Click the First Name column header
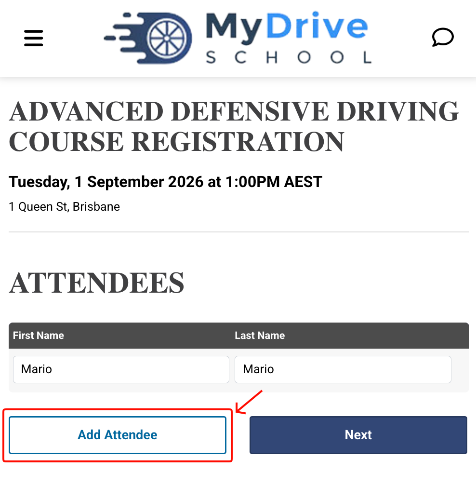 coord(39,336)
